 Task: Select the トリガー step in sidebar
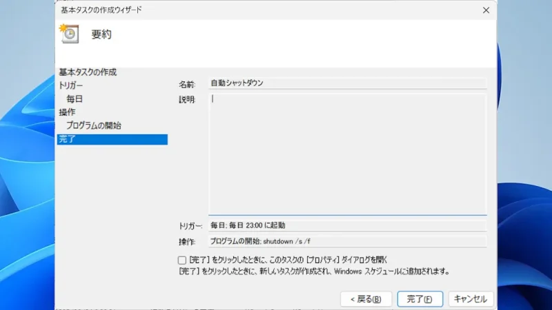71,85
